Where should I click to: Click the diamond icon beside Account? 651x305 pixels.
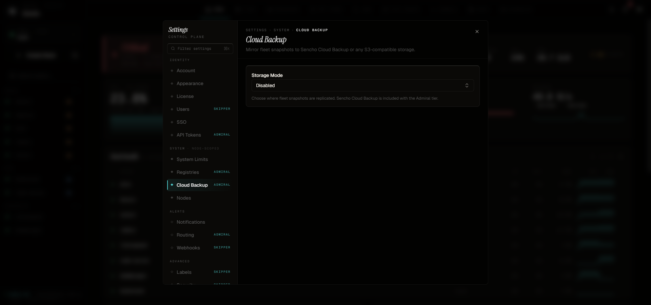tap(172, 70)
